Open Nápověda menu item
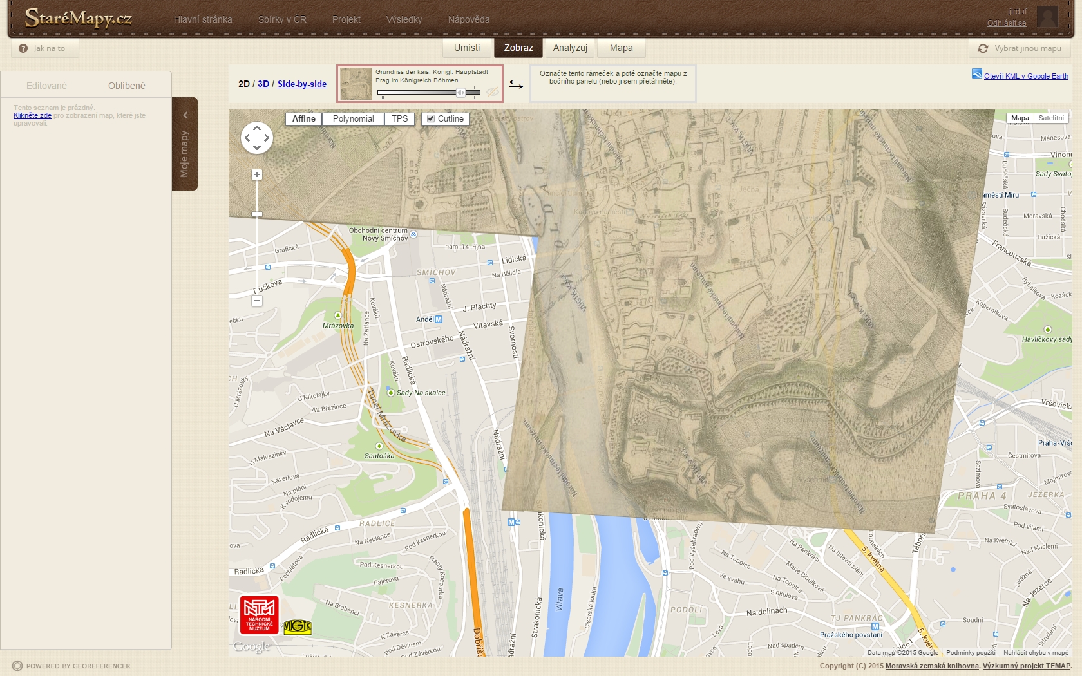The height and width of the screenshot is (676, 1082). pos(469,19)
